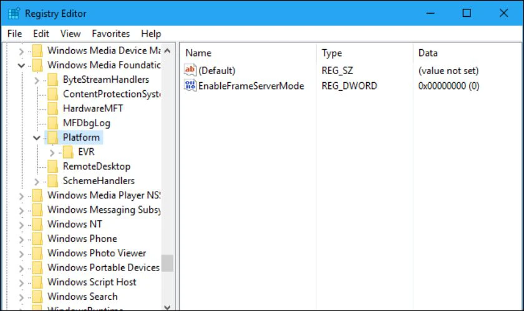Click the ByteStreamHandlers folder icon
524x311 pixels.
(x=53, y=80)
